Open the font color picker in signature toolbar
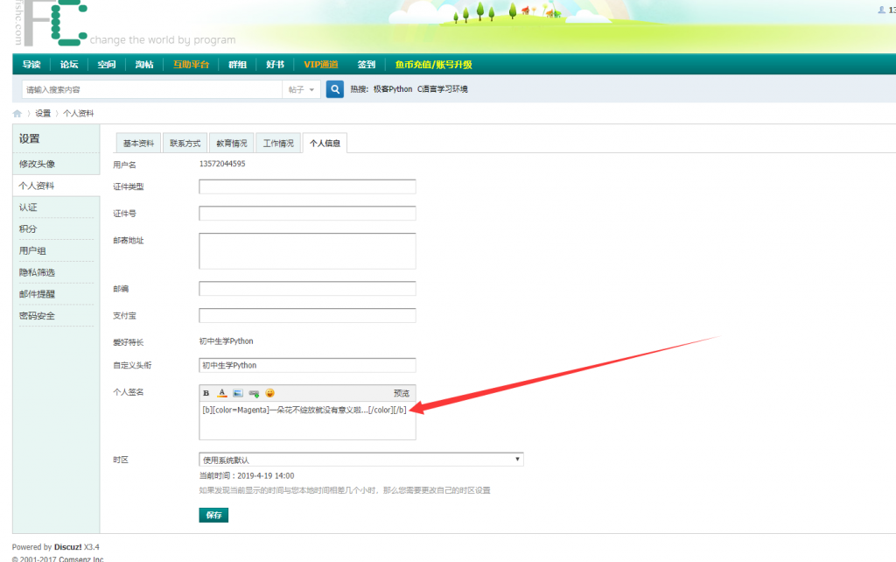The image size is (896, 562). 222,393
